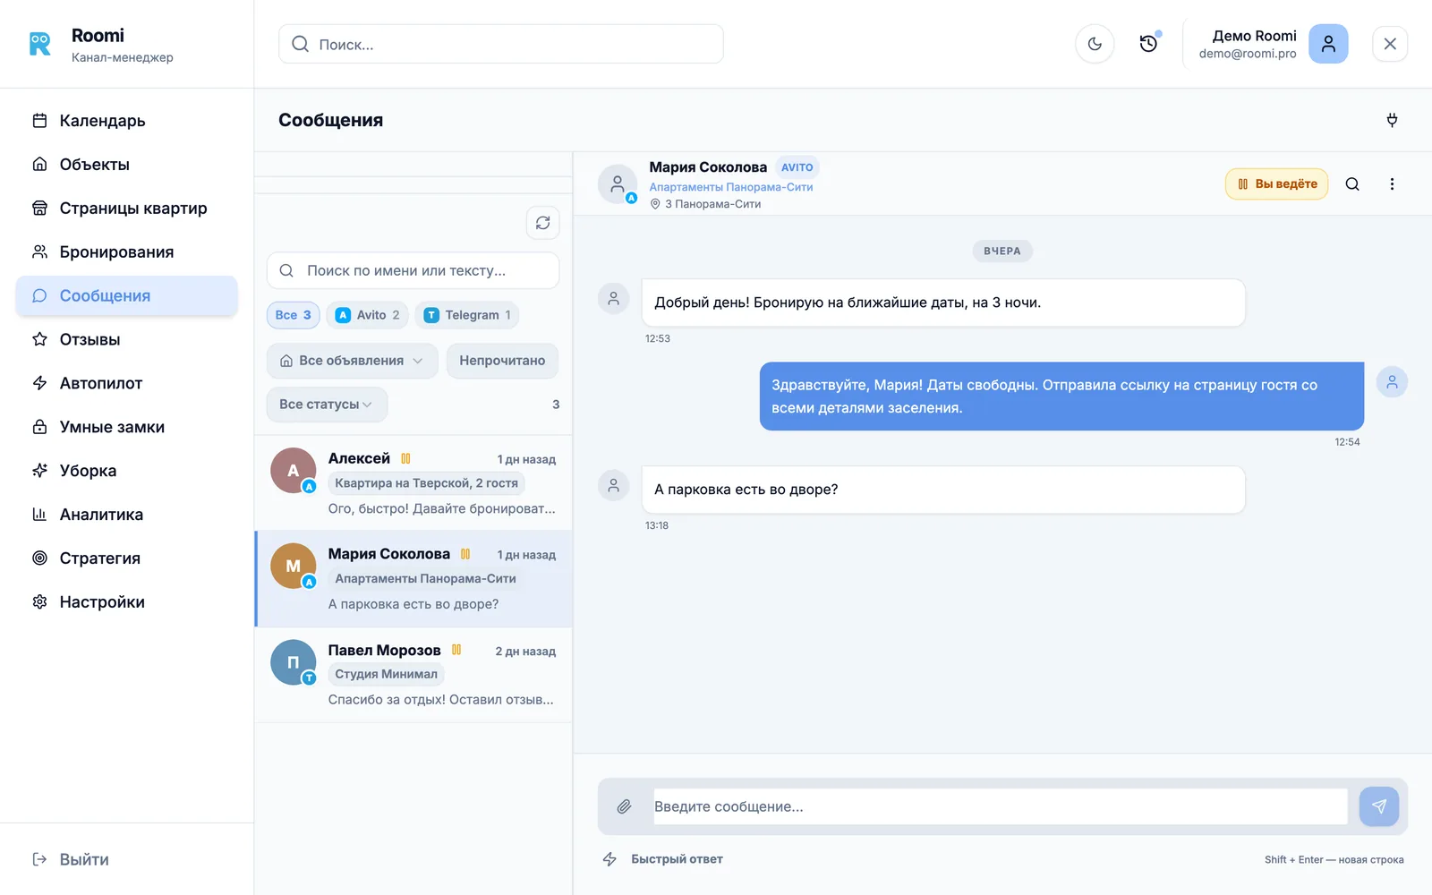This screenshot has width=1432, height=895.
Task: Click Быстрый ответ quick reply
Action: (663, 859)
